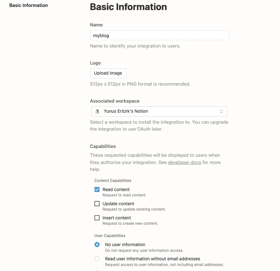
Task: Select Basic Information in the left sidebar
Action: (29, 6)
